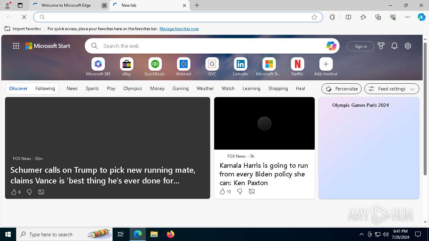Open the Microsoft Start logo link

tap(48, 46)
